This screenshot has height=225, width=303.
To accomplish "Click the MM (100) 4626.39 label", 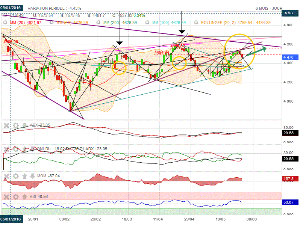I will coord(169,23).
